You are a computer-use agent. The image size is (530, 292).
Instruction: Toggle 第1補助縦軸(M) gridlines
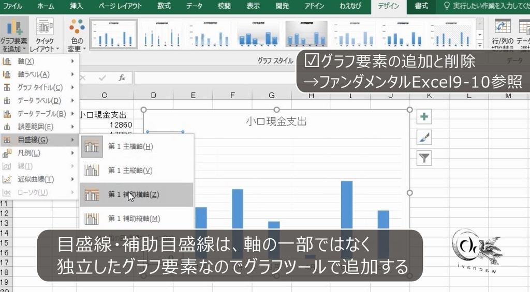137,219
